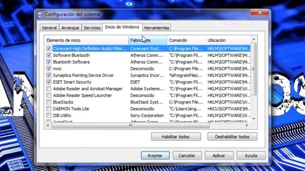Switch to the General tab

click(x=49, y=28)
